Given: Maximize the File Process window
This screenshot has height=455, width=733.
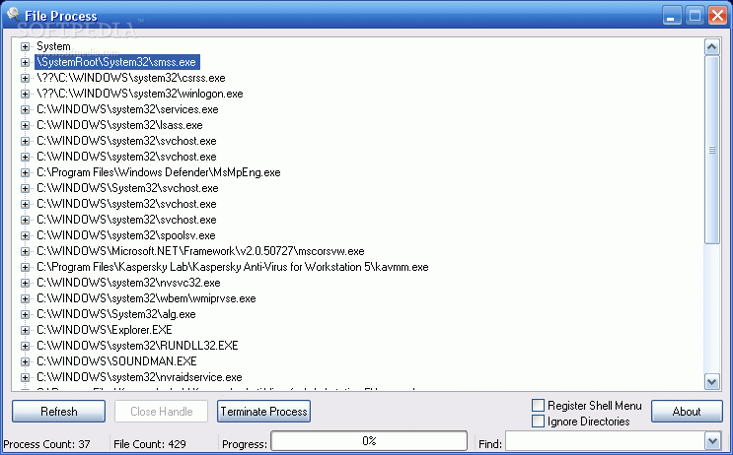Looking at the screenshot, I should tap(695, 16).
